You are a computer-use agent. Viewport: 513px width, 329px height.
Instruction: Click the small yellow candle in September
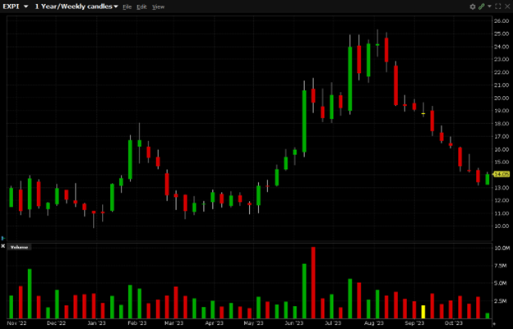[423, 113]
